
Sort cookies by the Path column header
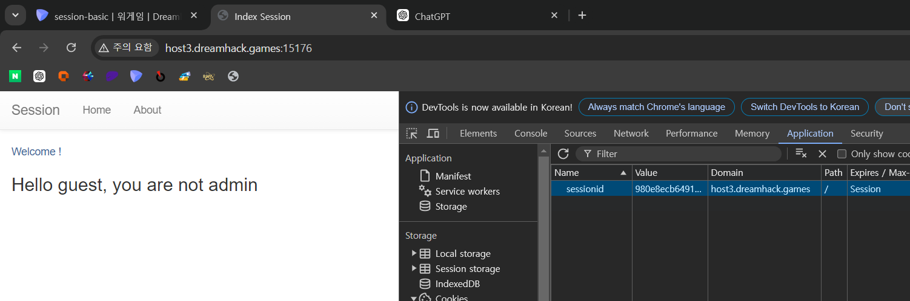(834, 172)
